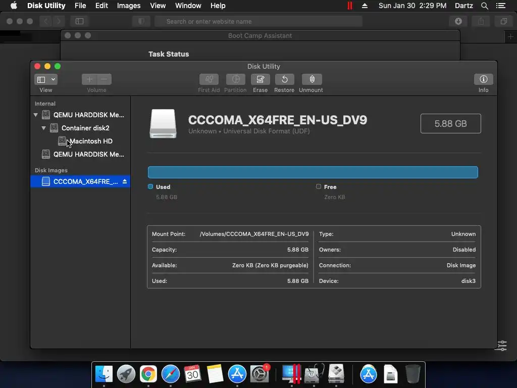The height and width of the screenshot is (388, 517).
Task: Click the disk3 device value
Action: point(468,281)
